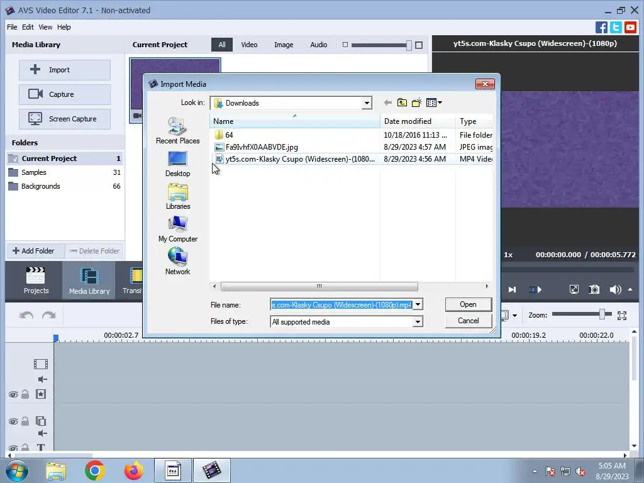Adjust timeline Zoom slider handle
644x483 pixels.
(x=602, y=315)
